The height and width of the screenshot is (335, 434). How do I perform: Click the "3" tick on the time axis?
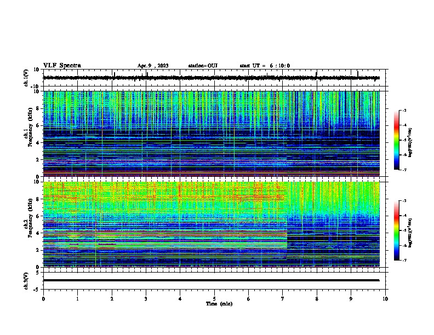(x=146, y=299)
